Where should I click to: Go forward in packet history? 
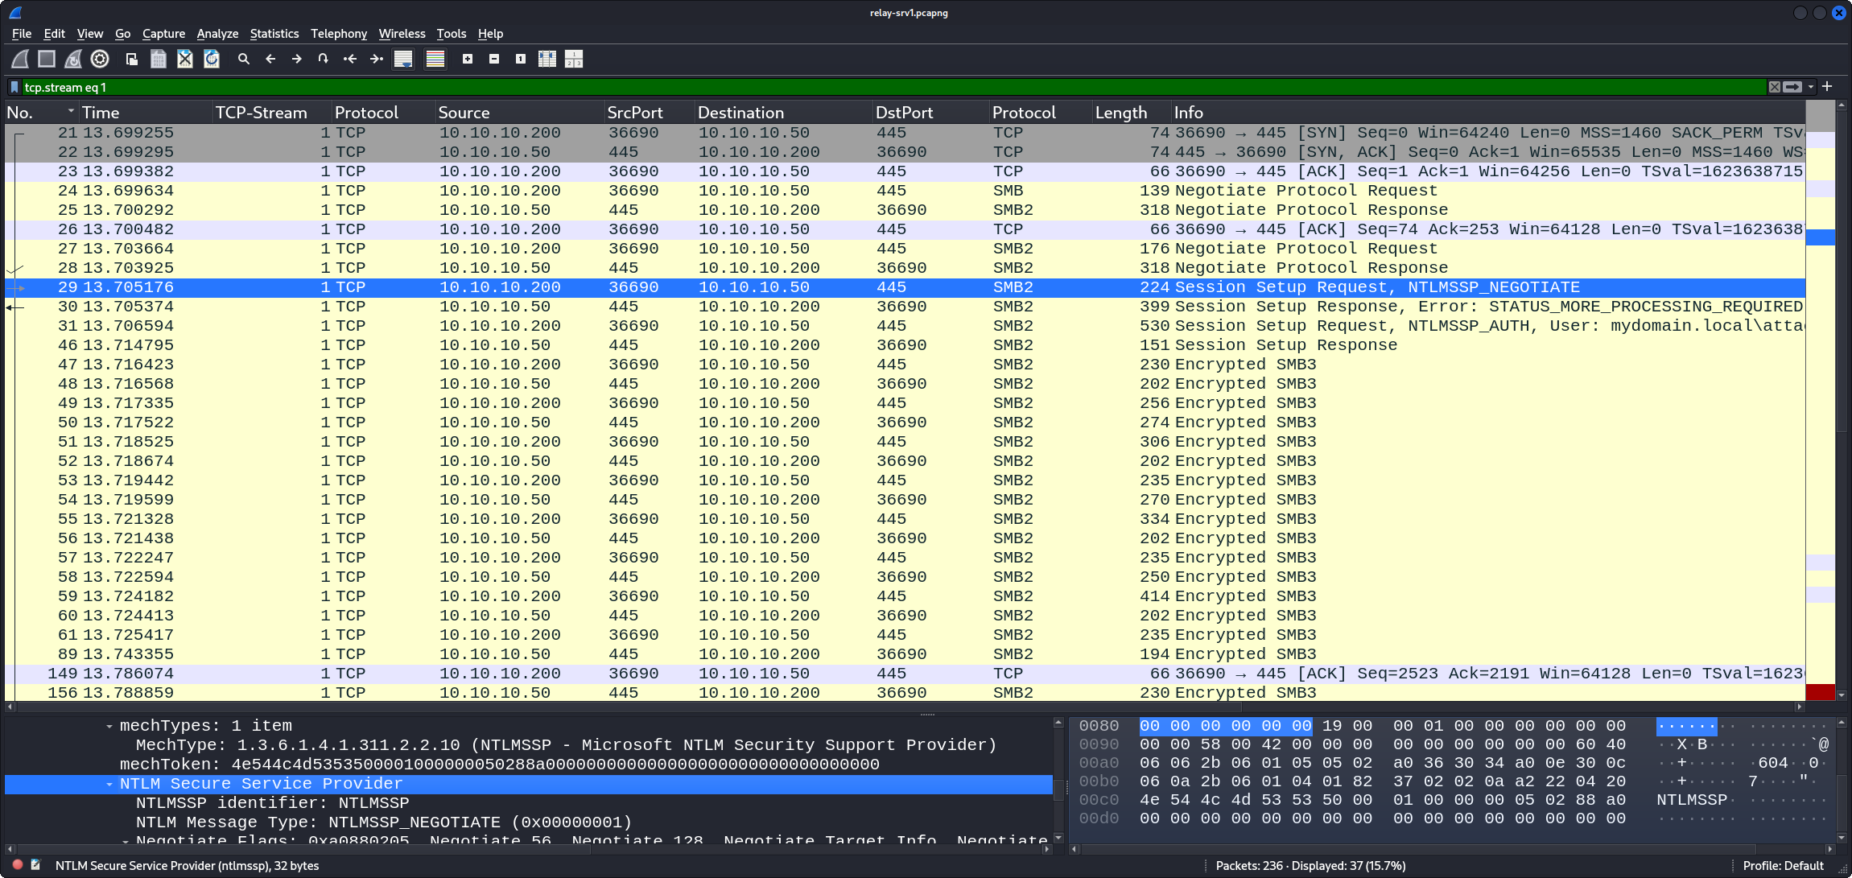click(x=297, y=59)
